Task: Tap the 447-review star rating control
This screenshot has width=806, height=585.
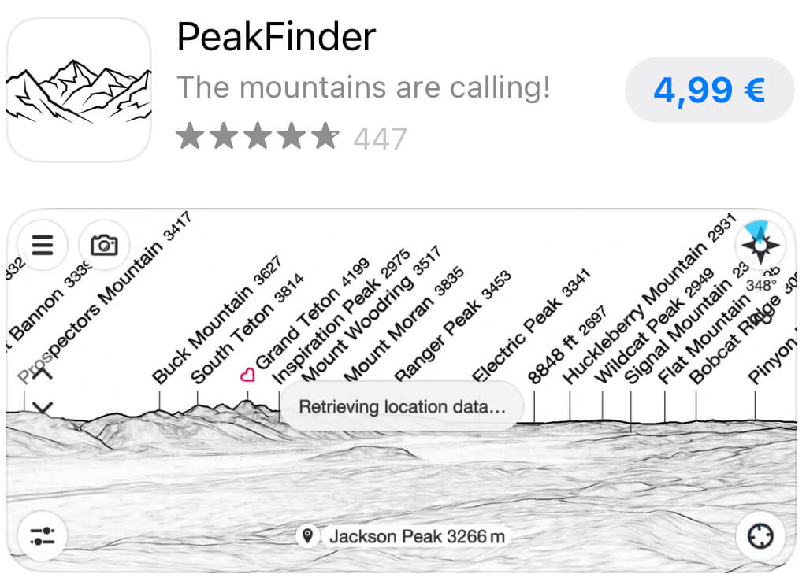Action: pyautogui.click(x=295, y=136)
